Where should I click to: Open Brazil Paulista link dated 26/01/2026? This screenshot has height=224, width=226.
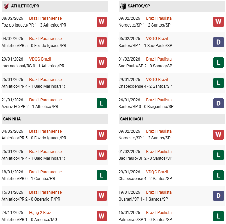[x=159, y=100]
